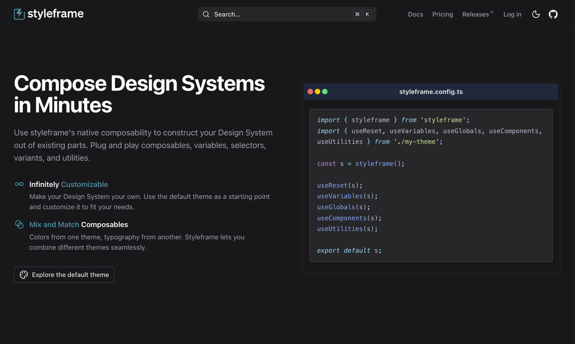
Task: Click the K key badge in search bar
Action: (367, 14)
